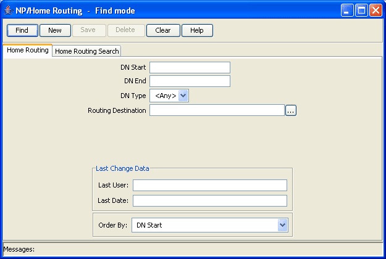Create a record with the New button

tap(55, 30)
